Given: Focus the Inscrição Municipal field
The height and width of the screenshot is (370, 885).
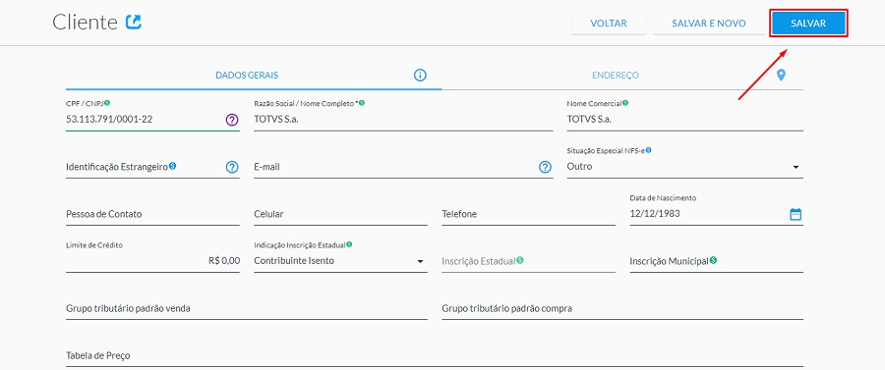Looking at the screenshot, I should pos(716,262).
